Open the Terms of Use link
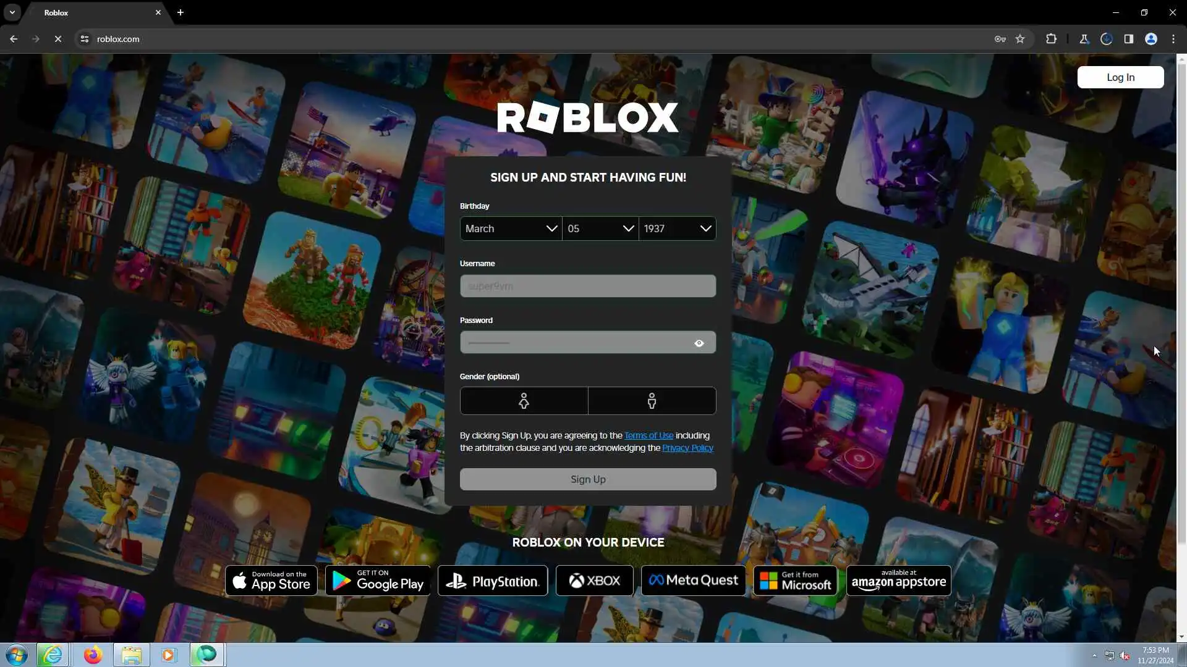The width and height of the screenshot is (1187, 667). tap(649, 435)
